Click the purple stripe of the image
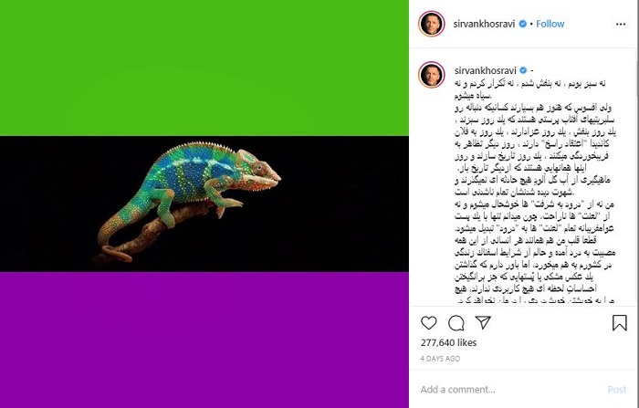 click(x=204, y=340)
